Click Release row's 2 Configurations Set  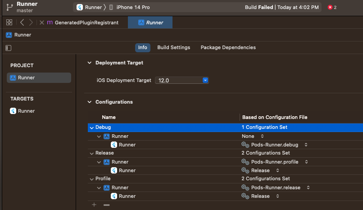pos(266,153)
